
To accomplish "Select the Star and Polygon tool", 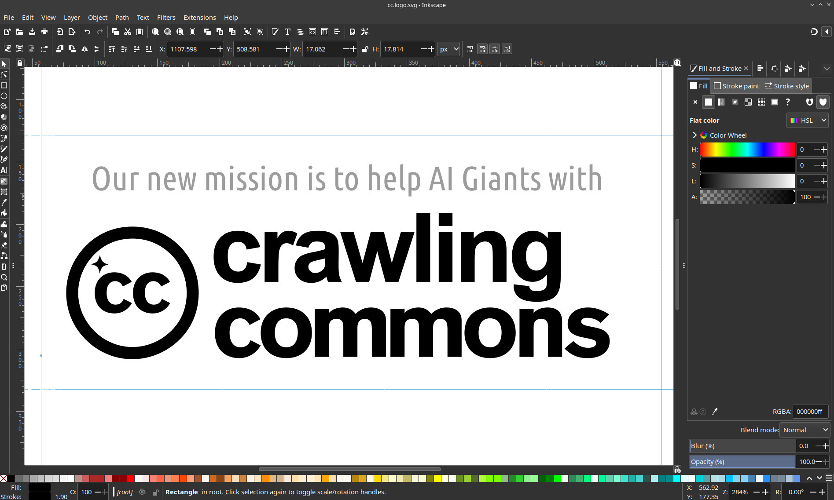I will click(4, 106).
